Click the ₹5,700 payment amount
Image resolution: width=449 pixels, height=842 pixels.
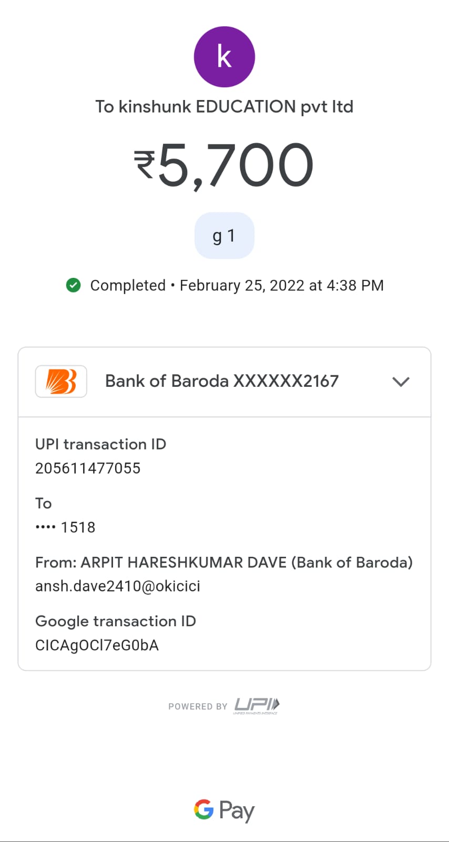coord(224,165)
